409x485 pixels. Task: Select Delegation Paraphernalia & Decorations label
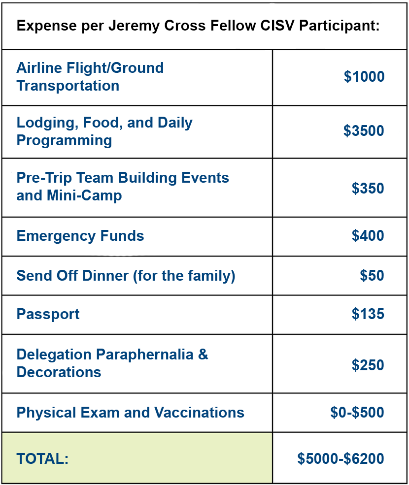[x=112, y=363]
